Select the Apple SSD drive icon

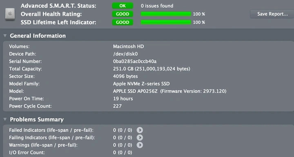pos(10,14)
